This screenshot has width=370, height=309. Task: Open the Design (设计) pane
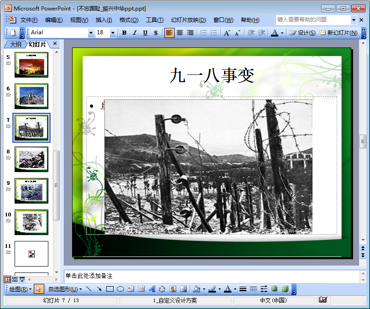coord(302,33)
